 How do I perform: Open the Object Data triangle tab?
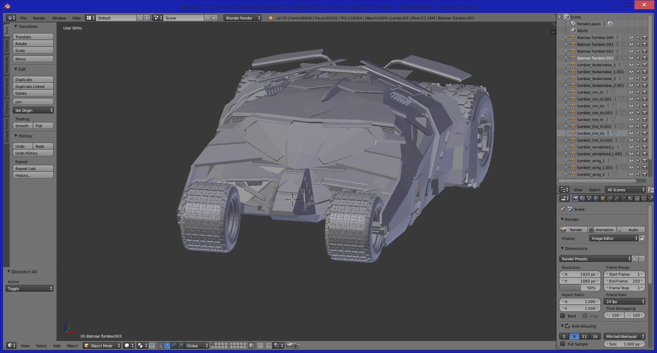click(x=623, y=198)
